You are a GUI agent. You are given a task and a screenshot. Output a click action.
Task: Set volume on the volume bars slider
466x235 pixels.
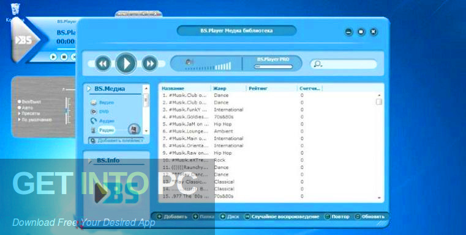pos(208,67)
